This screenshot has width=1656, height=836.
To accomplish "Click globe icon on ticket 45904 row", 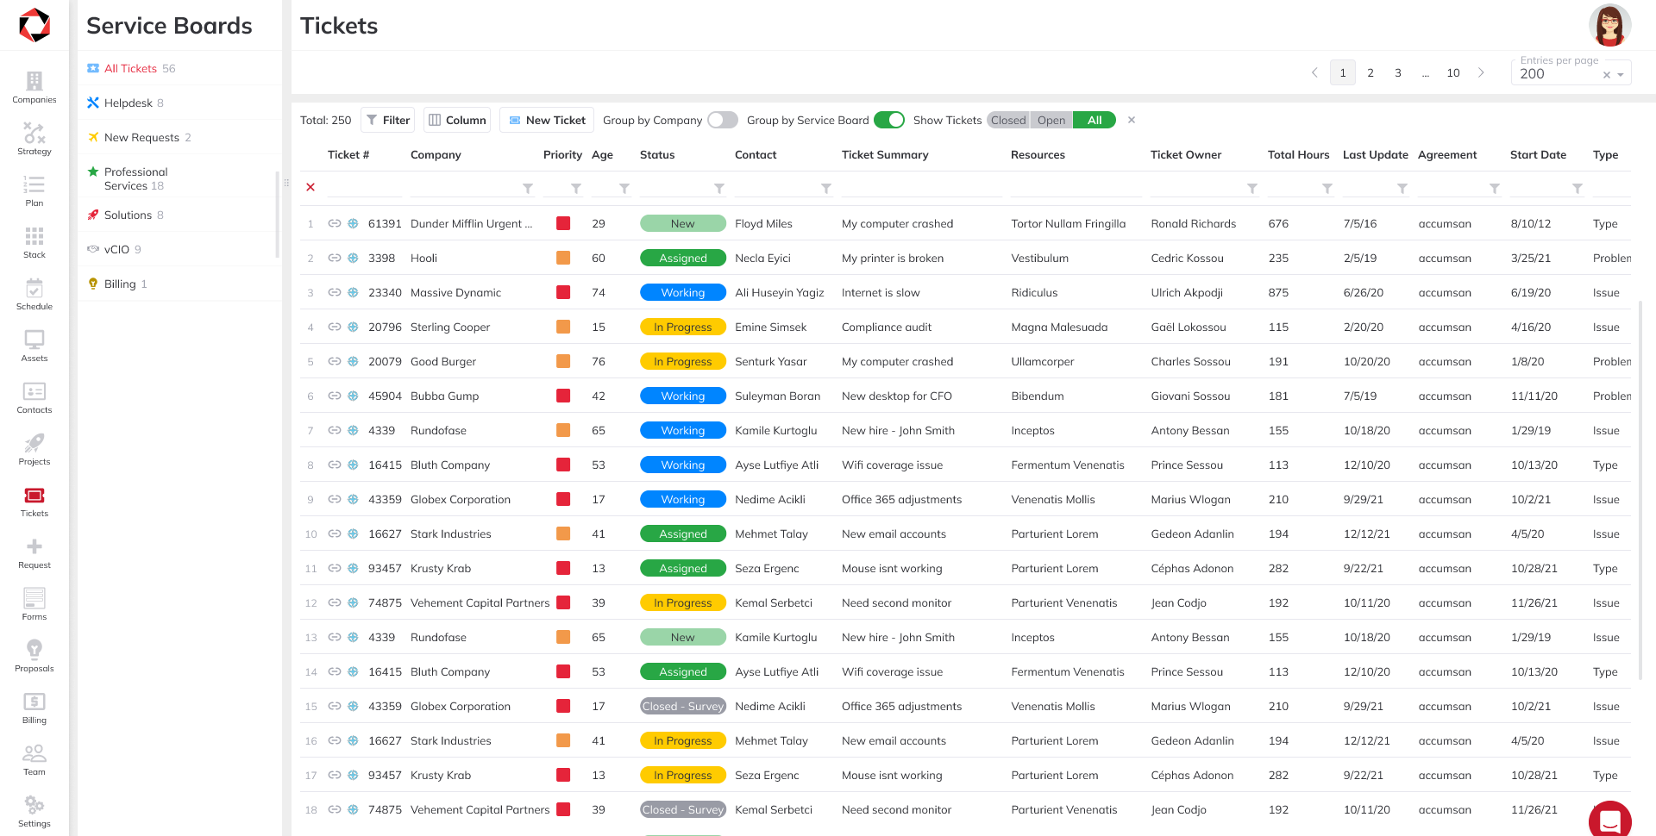I will 353,396.
